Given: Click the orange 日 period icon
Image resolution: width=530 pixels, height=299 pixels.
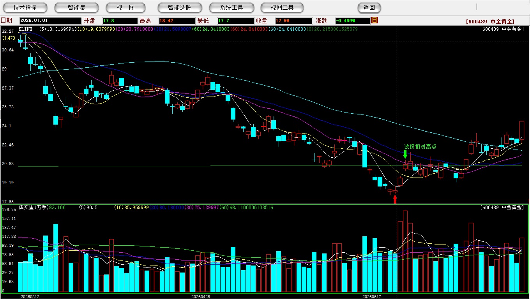Looking at the screenshot, I should [375, 20].
